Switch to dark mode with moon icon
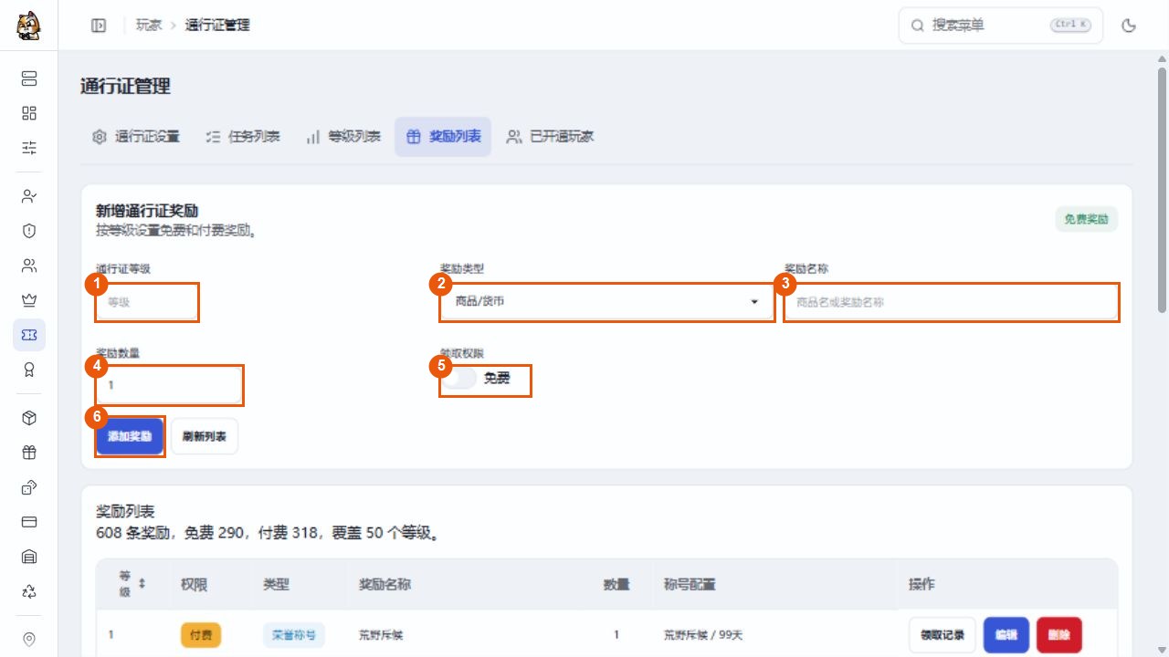 [x=1129, y=26]
